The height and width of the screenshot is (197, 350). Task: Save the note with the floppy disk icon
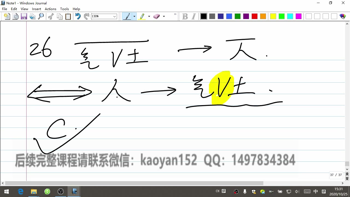coord(24,16)
